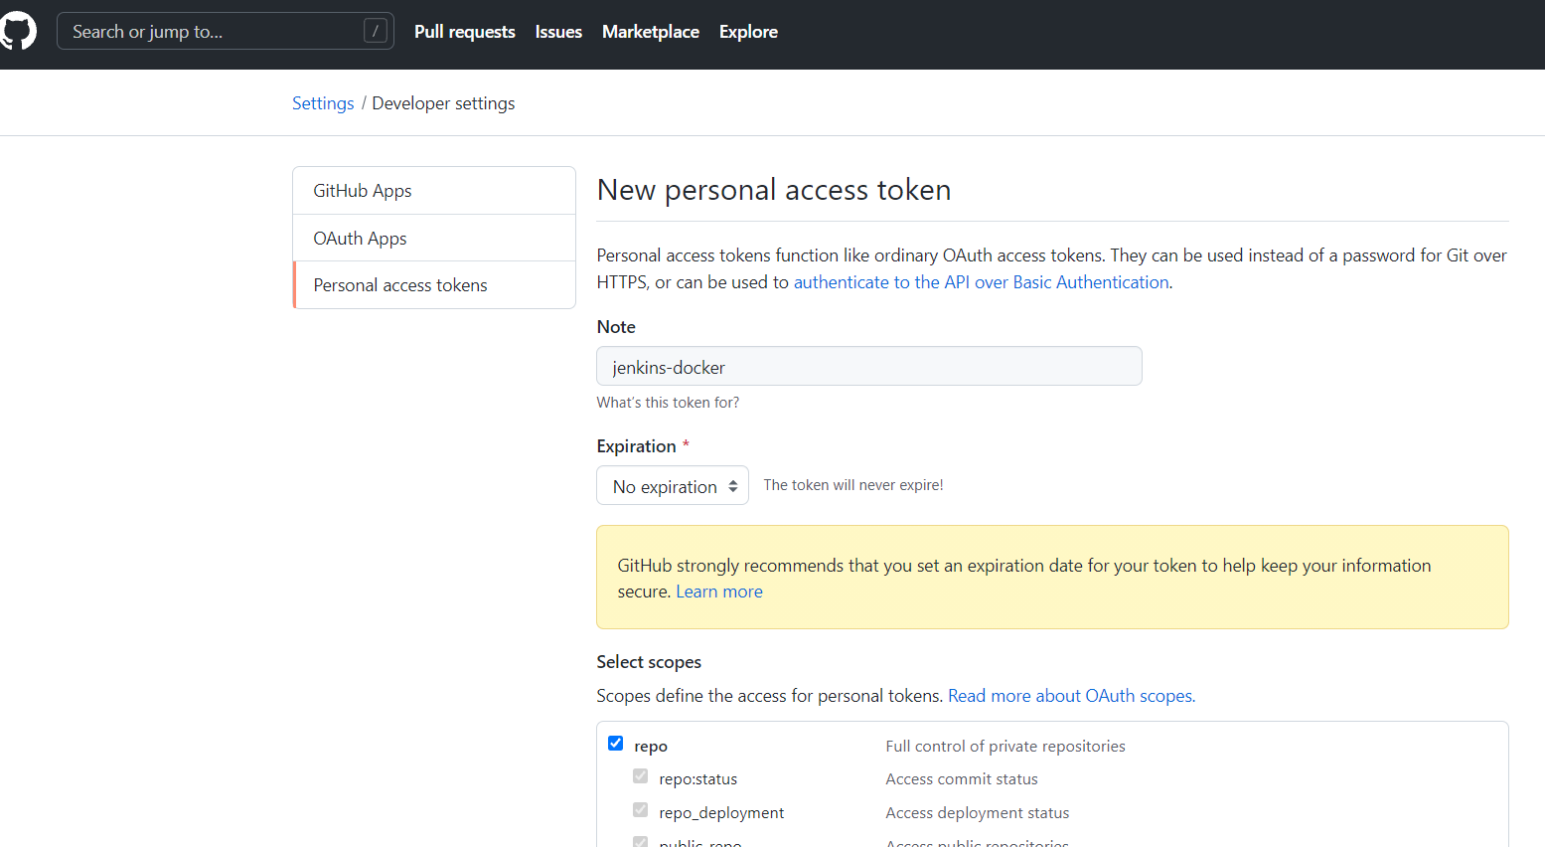Click Learn more in yellow warning

719,592
